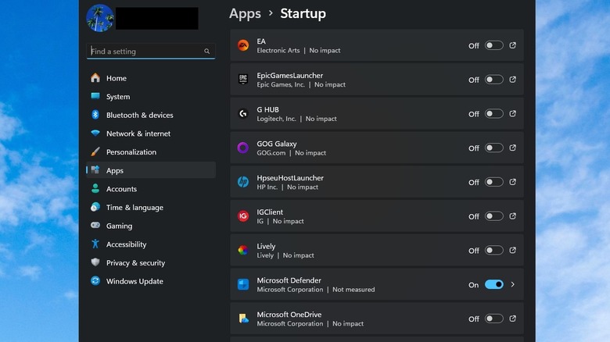
Task: Open Privacy & security settings
Action: coord(135,263)
